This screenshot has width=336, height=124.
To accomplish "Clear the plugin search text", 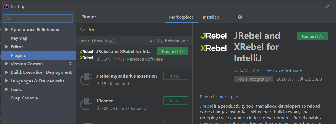I will click(186, 29).
